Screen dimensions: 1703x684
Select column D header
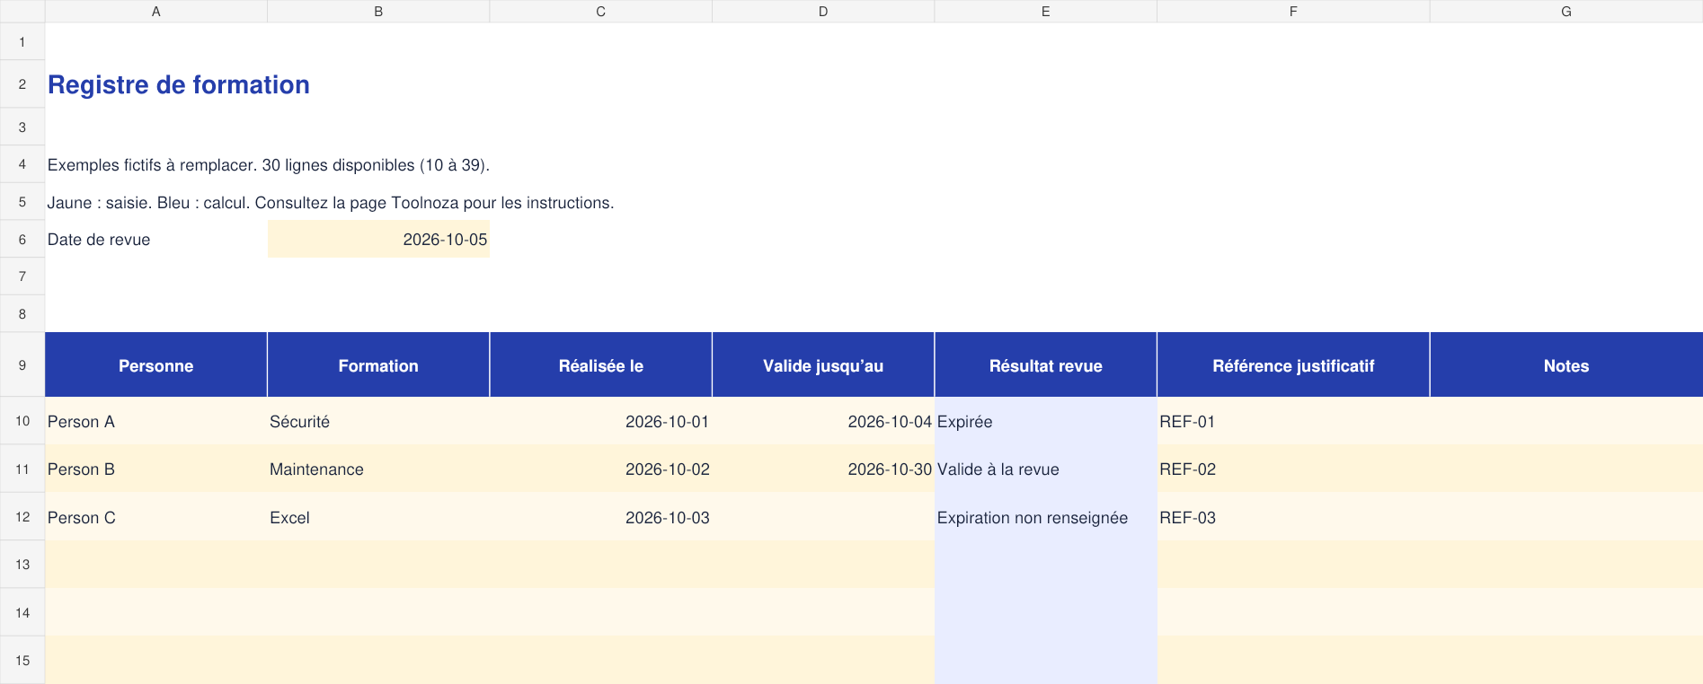823,11
